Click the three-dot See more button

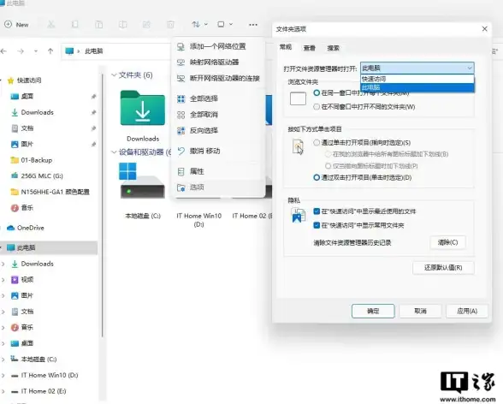tap(253, 25)
